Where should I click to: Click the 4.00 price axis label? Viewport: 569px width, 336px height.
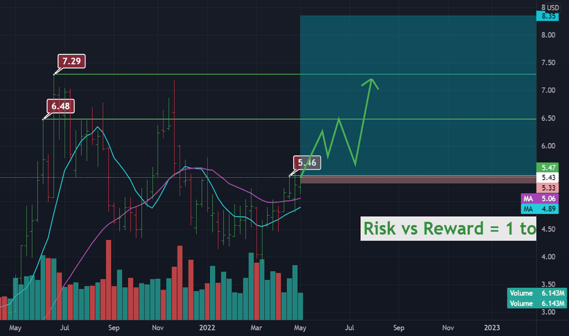pos(548,257)
